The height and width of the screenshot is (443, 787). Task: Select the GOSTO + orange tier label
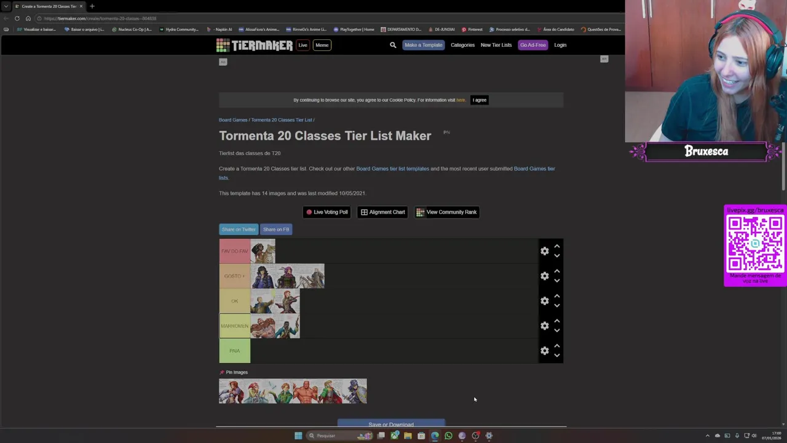[235, 276]
